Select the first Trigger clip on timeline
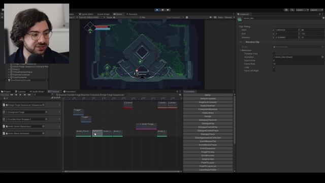The width and height of the screenshot is (325, 183). (78, 112)
